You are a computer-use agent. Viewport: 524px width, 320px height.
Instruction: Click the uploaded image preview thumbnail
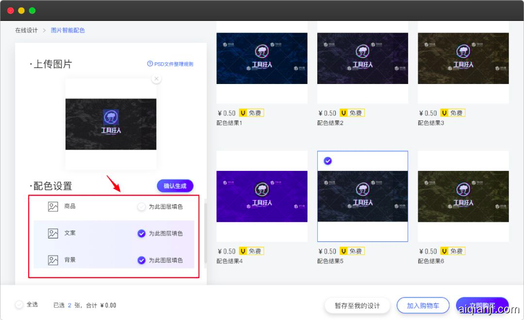point(111,124)
